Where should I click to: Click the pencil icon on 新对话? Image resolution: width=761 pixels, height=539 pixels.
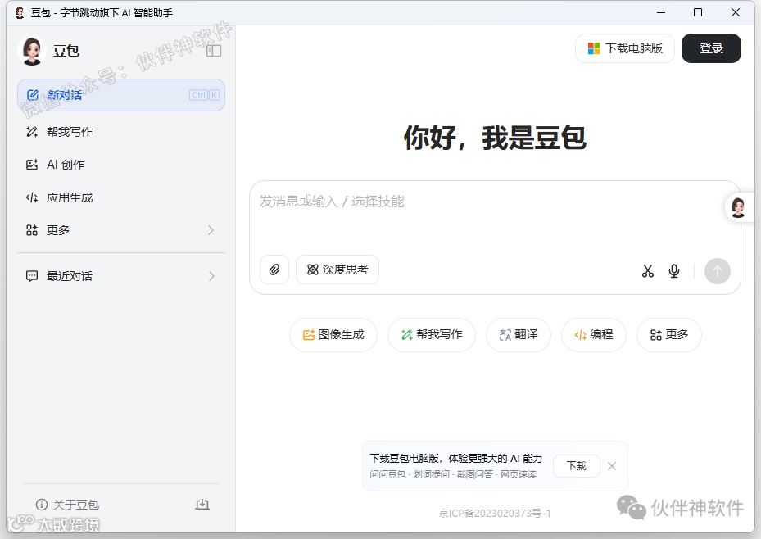click(33, 95)
